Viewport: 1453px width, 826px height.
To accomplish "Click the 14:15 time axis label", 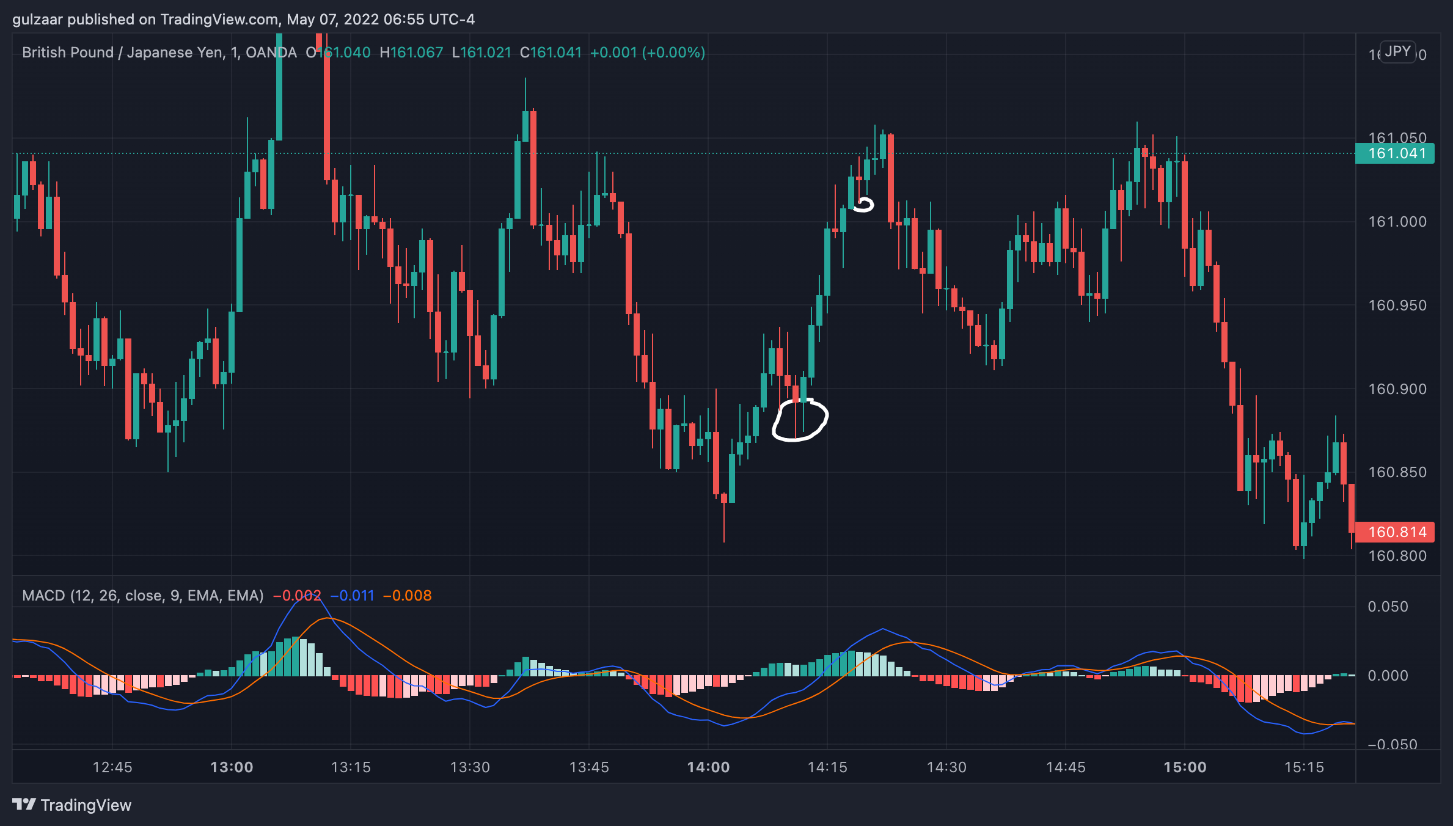I will 827,767.
